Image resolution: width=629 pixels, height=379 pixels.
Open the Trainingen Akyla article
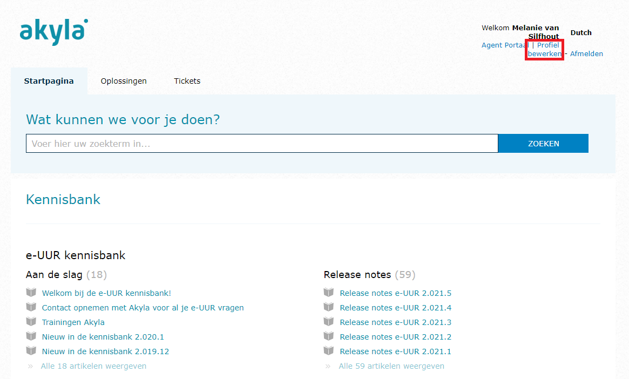pyautogui.click(x=73, y=322)
